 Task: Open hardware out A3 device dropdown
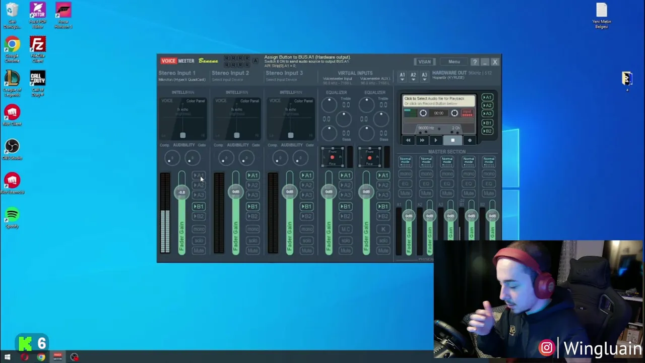424,76
